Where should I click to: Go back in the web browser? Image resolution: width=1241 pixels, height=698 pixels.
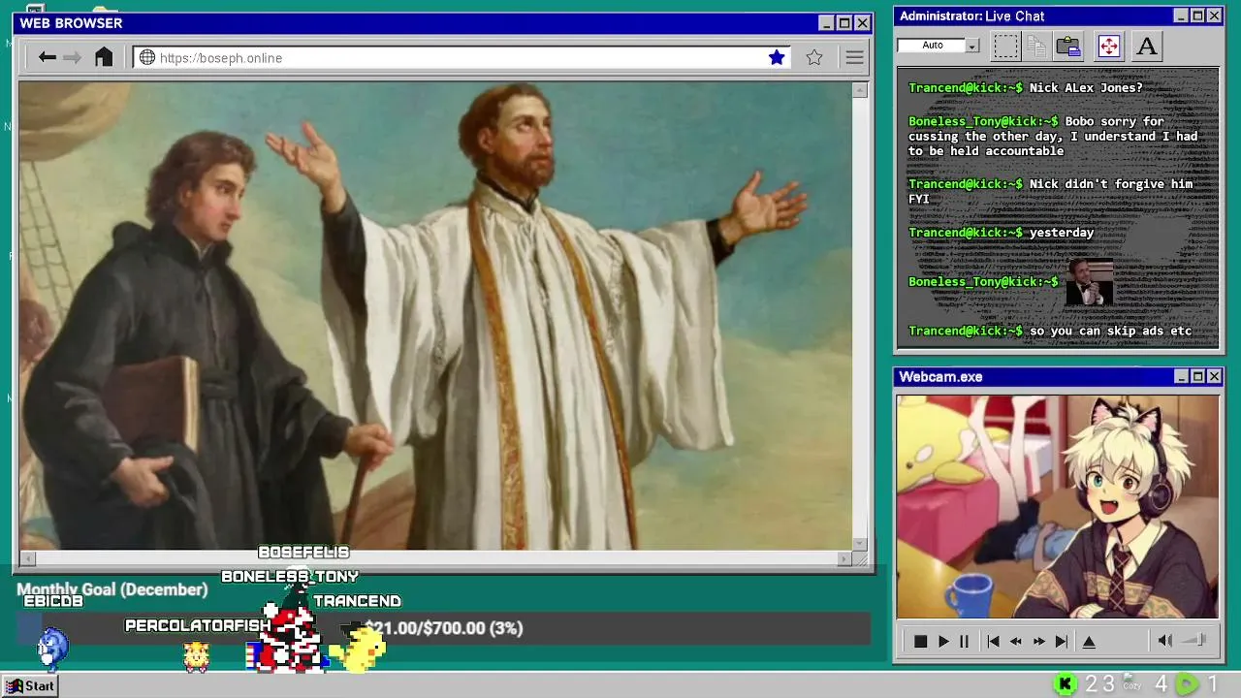click(47, 57)
